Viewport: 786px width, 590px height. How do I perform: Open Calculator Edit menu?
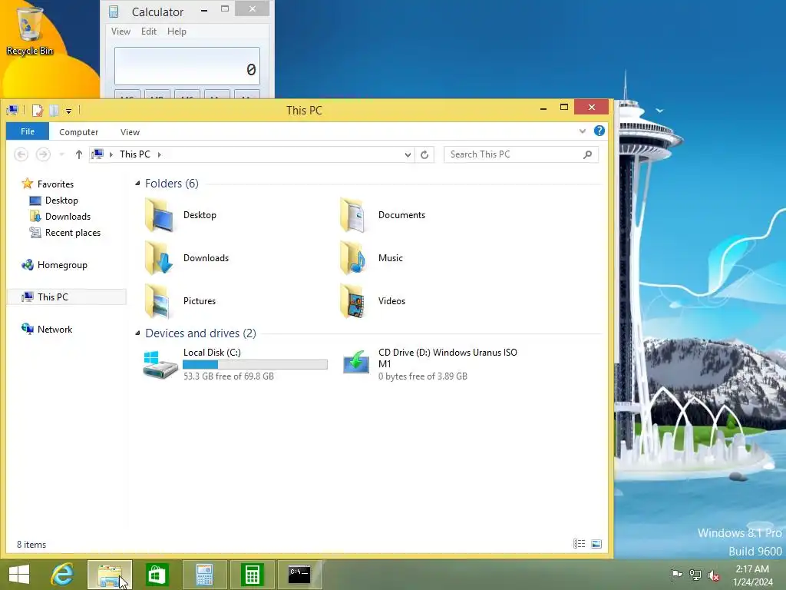(149, 31)
